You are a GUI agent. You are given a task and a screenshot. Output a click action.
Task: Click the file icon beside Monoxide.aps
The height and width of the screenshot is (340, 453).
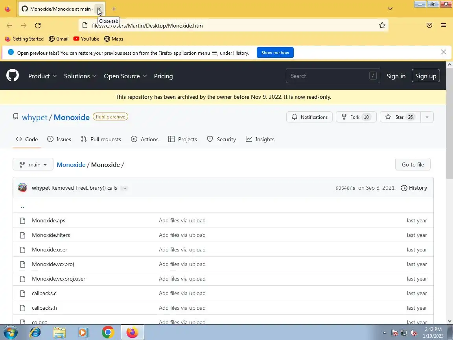tap(22, 221)
